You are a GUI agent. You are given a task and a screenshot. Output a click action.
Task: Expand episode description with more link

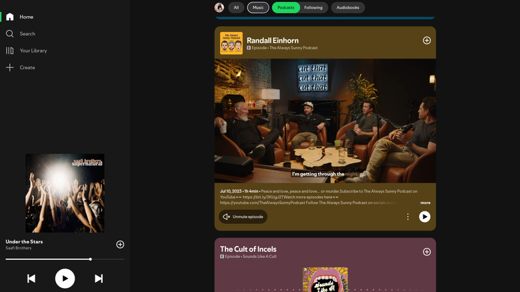click(x=425, y=203)
